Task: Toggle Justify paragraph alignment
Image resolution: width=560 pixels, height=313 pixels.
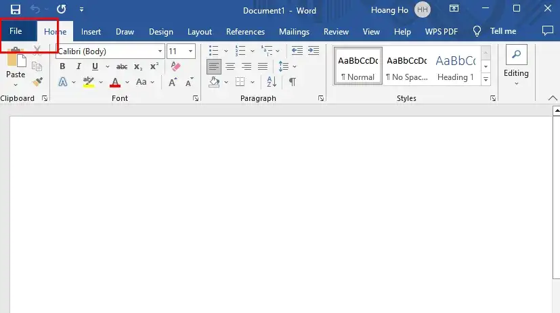Action: (x=263, y=66)
